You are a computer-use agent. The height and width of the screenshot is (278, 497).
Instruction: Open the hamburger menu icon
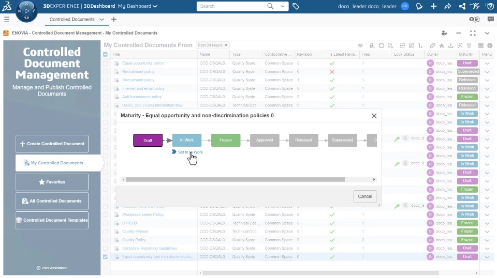pos(7,20)
